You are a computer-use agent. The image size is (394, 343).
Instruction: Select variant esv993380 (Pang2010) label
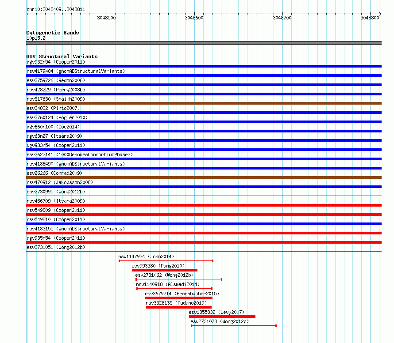158,266
